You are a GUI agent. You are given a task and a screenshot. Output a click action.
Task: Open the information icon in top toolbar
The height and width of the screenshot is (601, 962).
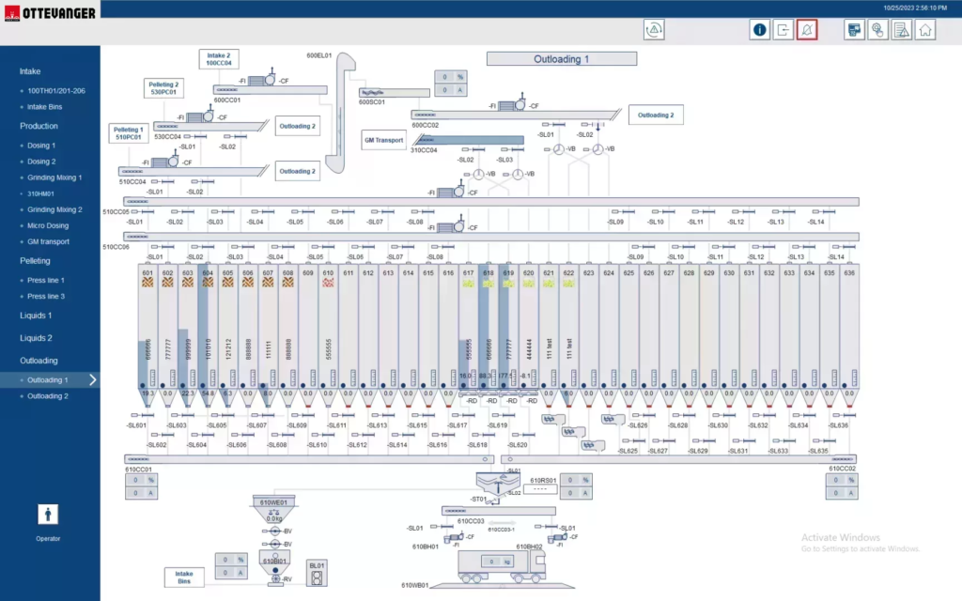pyautogui.click(x=759, y=30)
